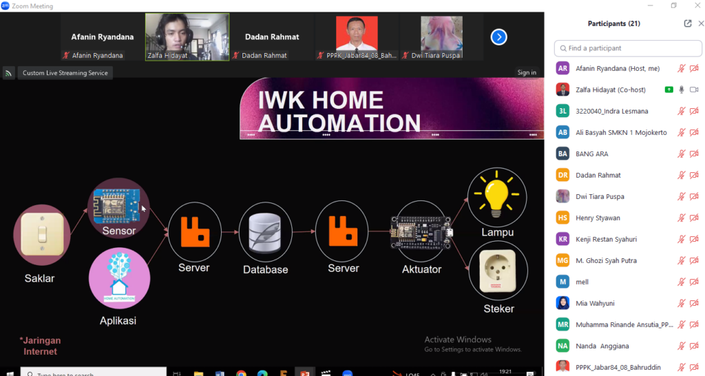
Task: Select participant name Henry Styawan
Action: pyautogui.click(x=598, y=218)
